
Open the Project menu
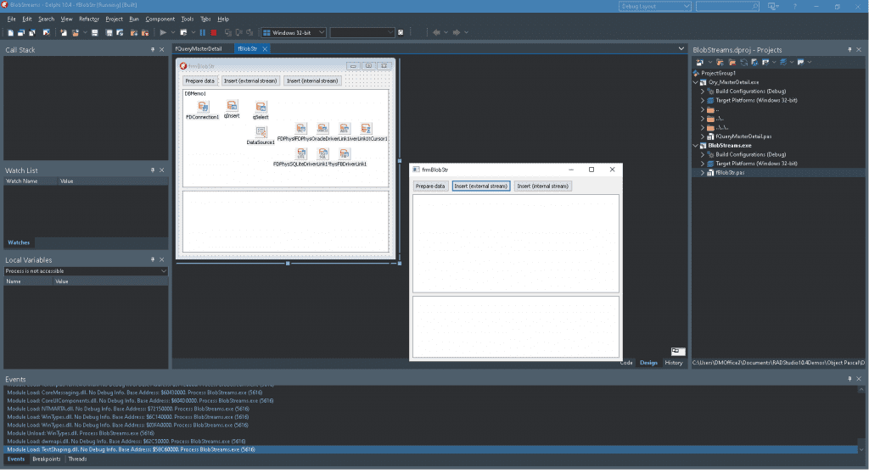[x=115, y=19]
